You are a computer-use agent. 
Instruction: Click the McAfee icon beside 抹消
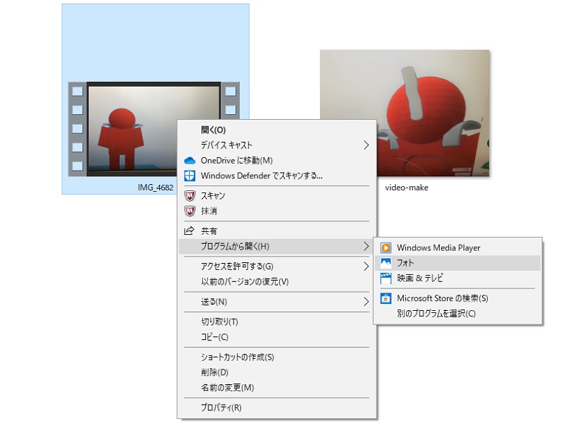tap(190, 211)
